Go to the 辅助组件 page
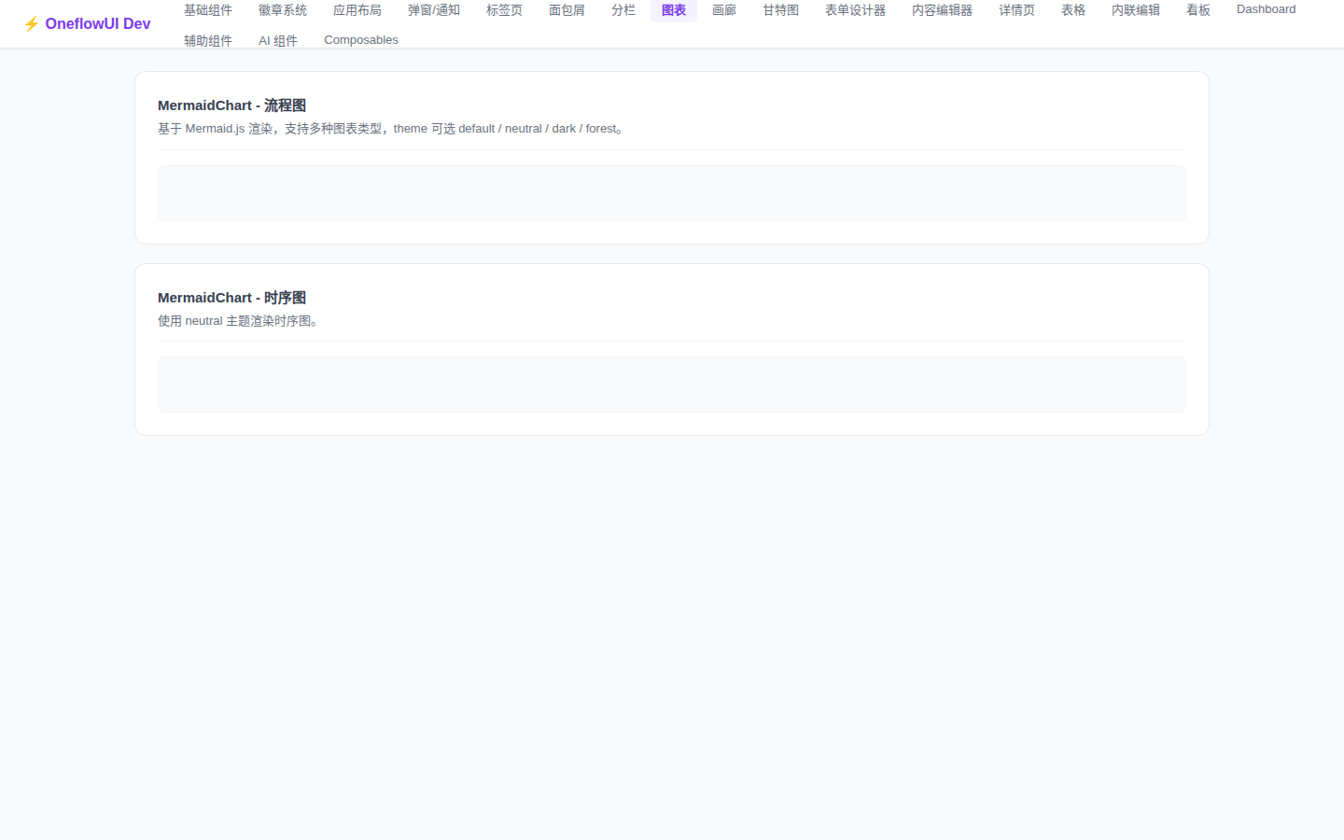 pos(208,40)
